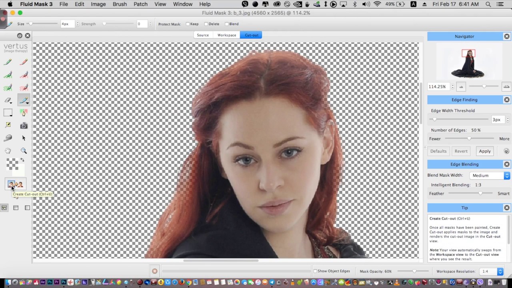Close the Navigator panel

[507, 36]
